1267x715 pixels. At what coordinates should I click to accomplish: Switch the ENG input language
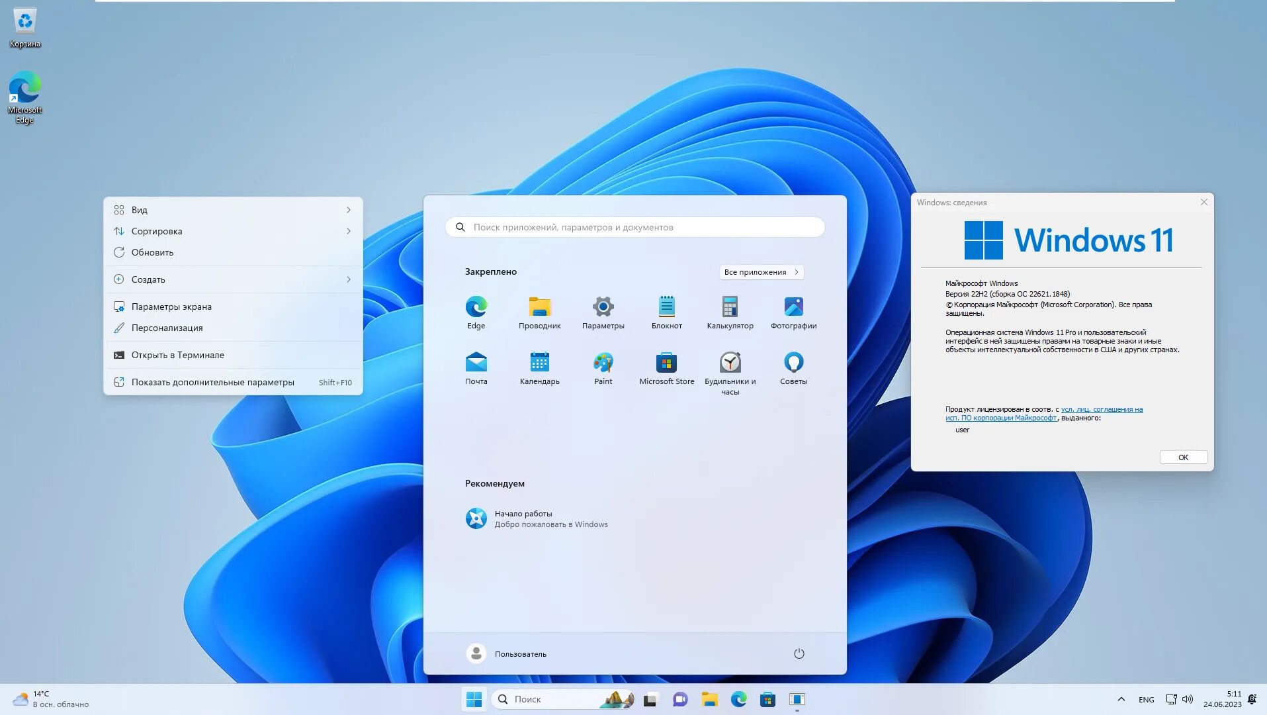[1146, 699]
